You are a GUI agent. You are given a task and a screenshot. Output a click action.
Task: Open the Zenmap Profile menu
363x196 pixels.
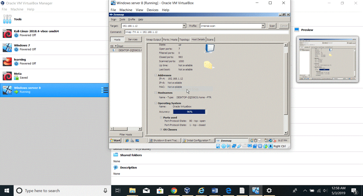(x=131, y=19)
